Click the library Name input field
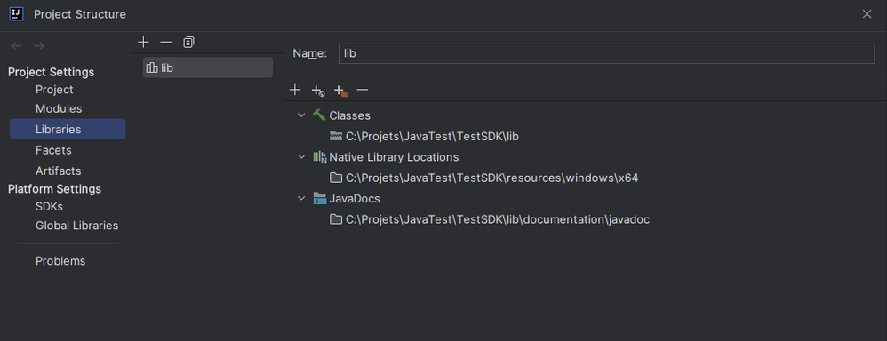The image size is (887, 341). (x=606, y=53)
